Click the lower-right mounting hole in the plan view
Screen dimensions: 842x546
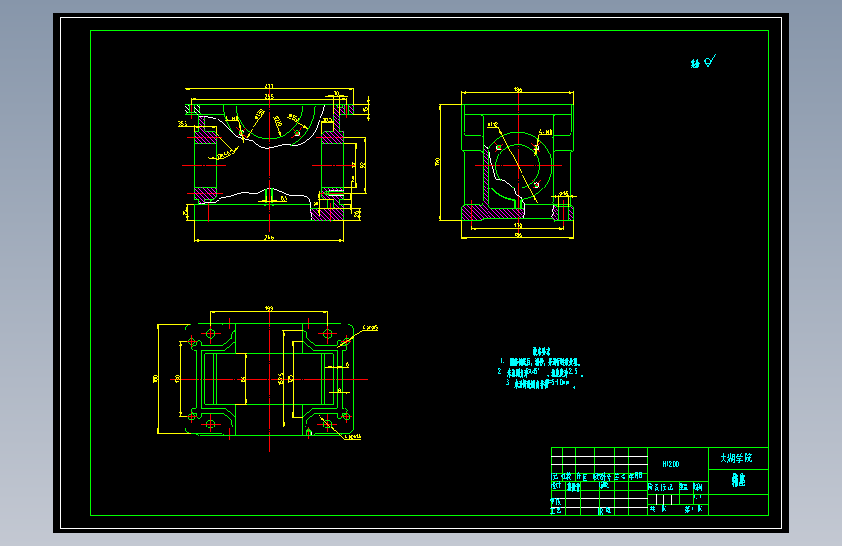327,424
